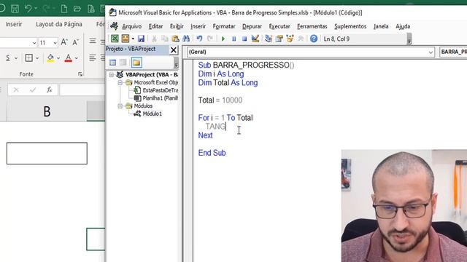Viewport: 467px width, 262px height.
Task: Toggle Design Mode in VBA toolbar
Action: click(255, 39)
